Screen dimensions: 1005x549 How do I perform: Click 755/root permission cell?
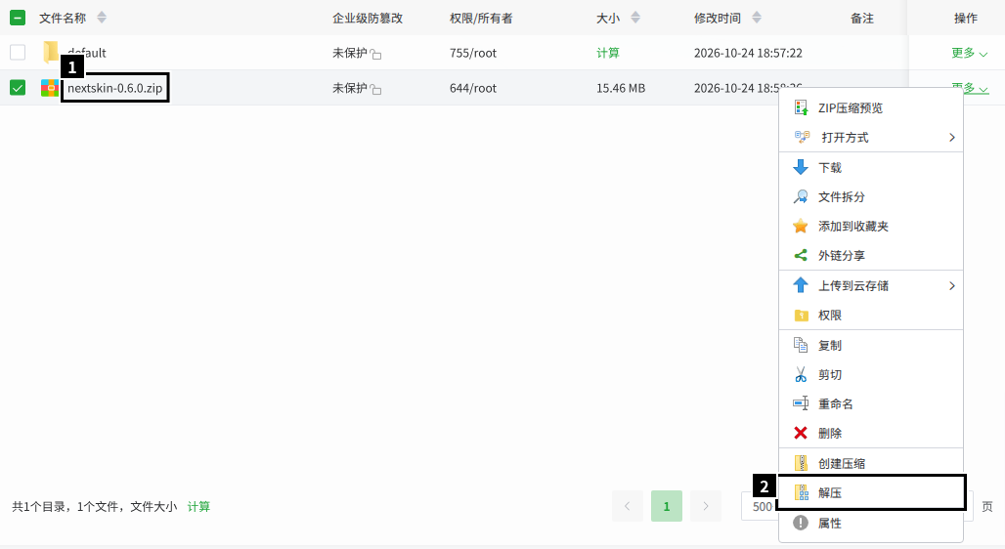tap(473, 53)
